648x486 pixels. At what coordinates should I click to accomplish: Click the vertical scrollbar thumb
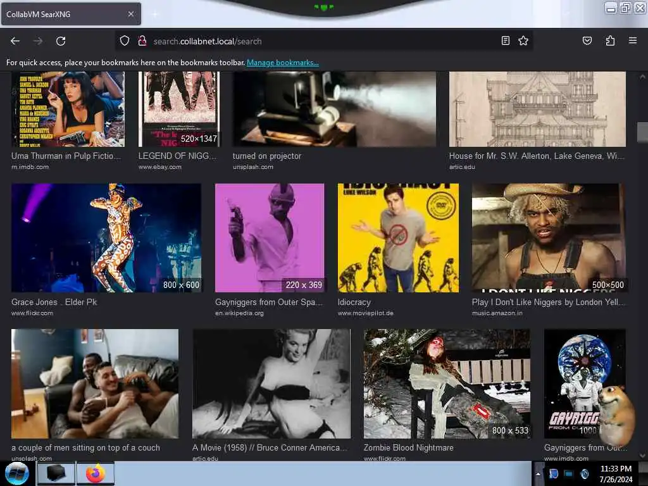tap(642, 132)
